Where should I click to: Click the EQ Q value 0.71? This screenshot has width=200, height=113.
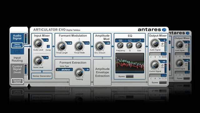point(130,40)
